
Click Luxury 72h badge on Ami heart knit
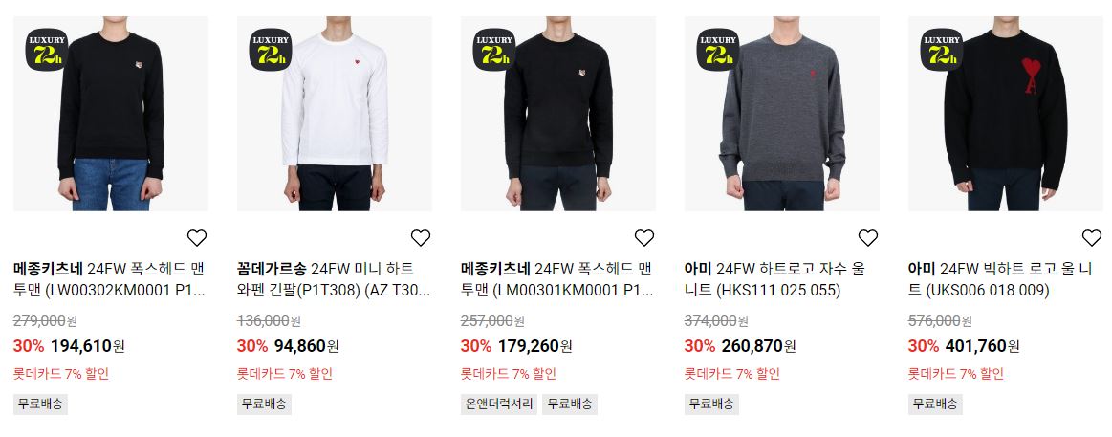(942, 49)
